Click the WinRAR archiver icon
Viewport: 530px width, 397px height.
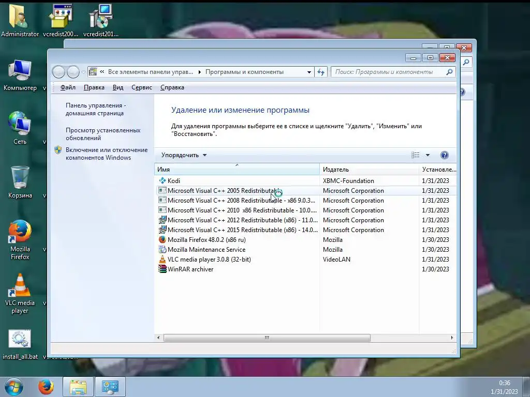(163, 269)
